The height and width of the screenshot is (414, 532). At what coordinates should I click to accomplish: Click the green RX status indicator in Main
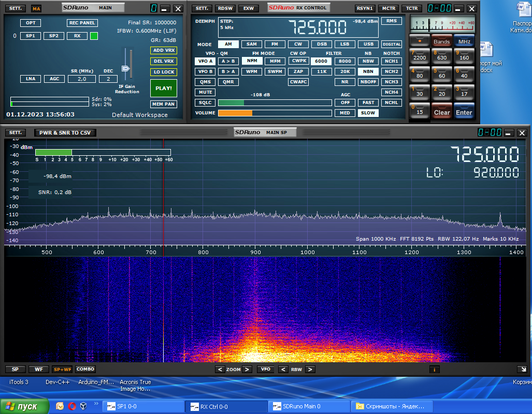[94, 36]
